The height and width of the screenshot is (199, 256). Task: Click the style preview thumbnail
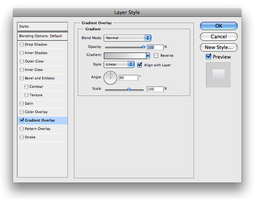pyautogui.click(x=218, y=75)
